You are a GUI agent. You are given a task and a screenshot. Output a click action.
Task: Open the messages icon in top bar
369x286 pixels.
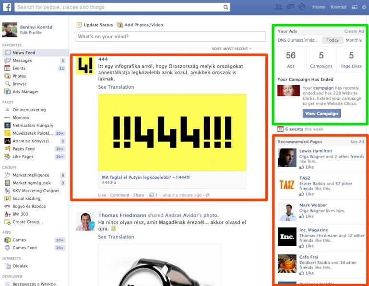[x=290, y=7]
